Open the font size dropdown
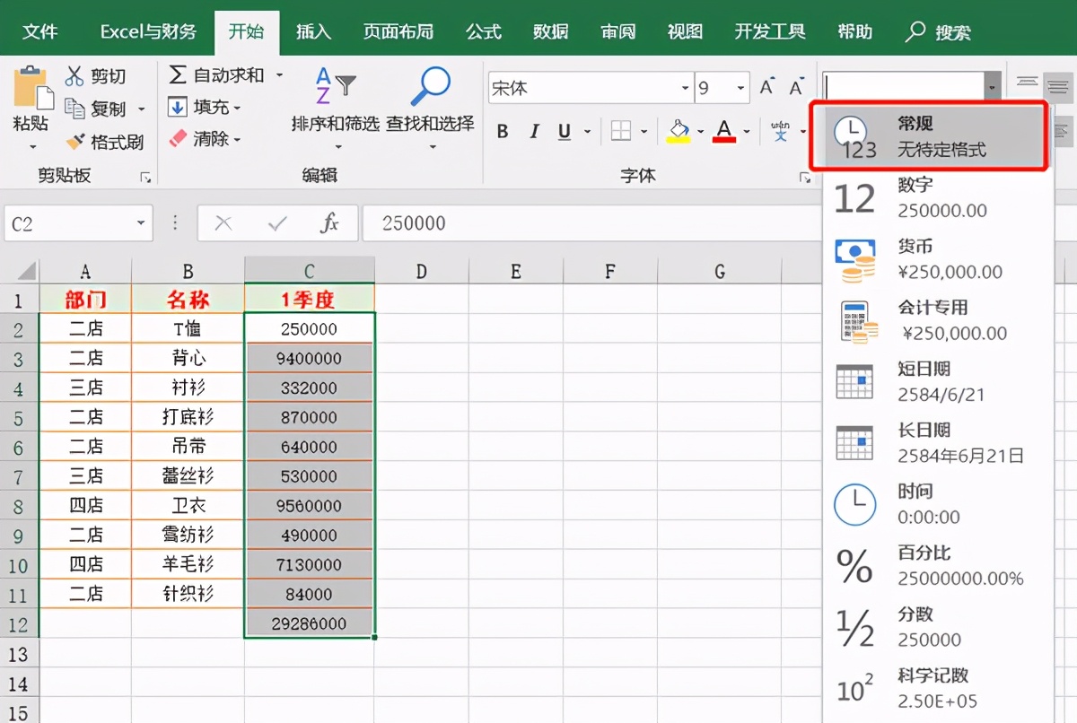 (740, 87)
